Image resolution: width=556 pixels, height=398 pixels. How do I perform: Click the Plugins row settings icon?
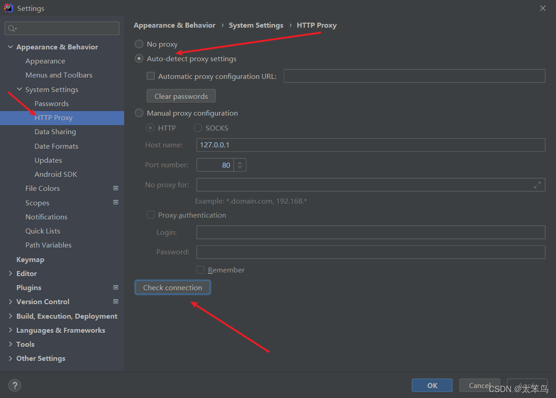pyautogui.click(x=116, y=287)
